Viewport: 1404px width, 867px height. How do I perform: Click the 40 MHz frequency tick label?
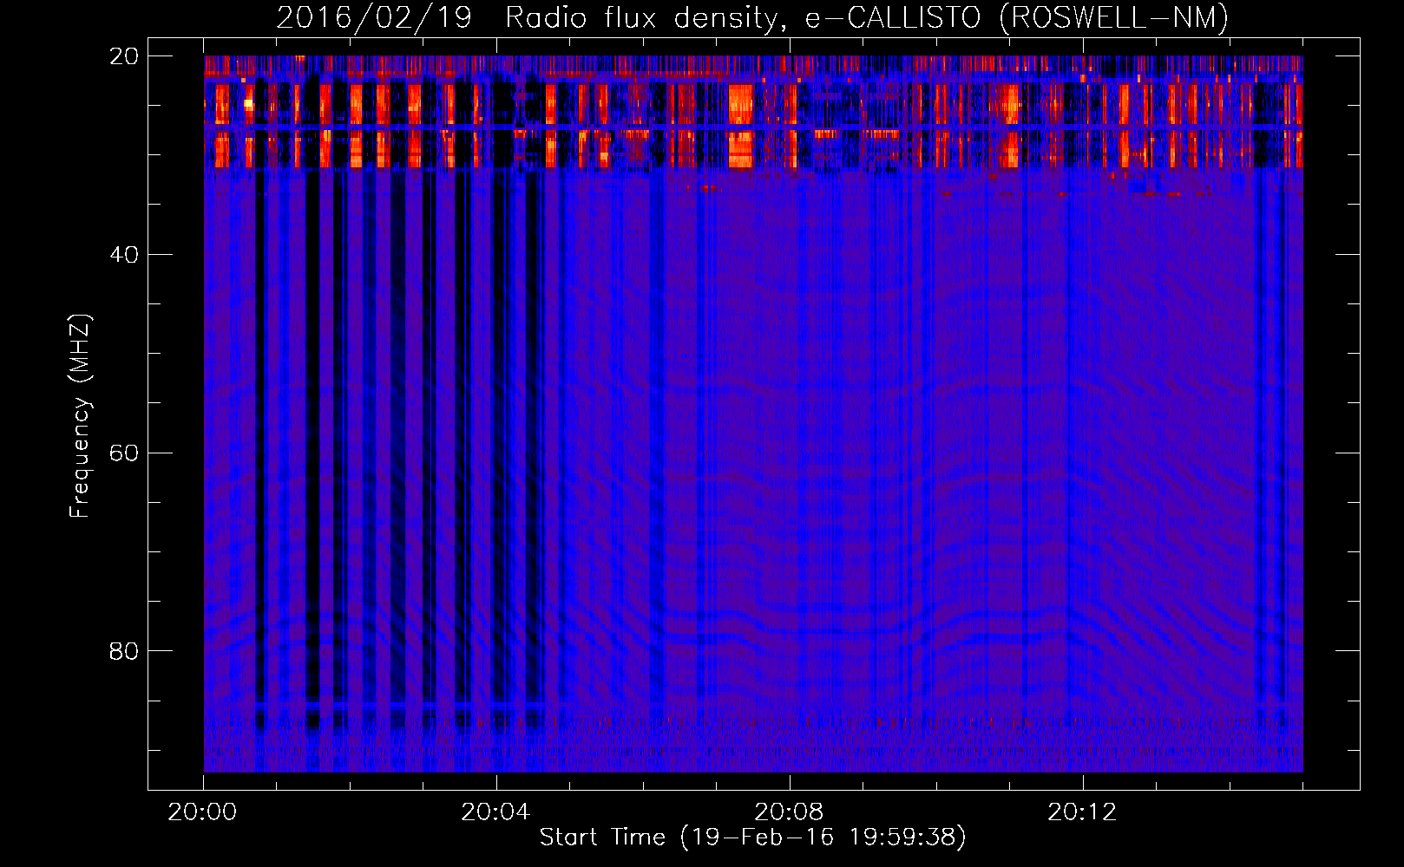coord(123,255)
